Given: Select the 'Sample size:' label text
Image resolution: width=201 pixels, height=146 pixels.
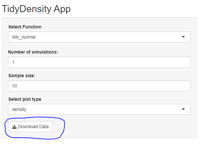Looking at the screenshot, I should pos(21,76).
